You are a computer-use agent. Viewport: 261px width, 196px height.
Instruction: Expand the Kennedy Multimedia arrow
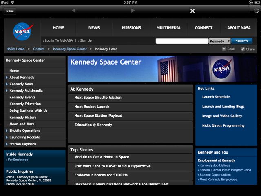pos(7,91)
